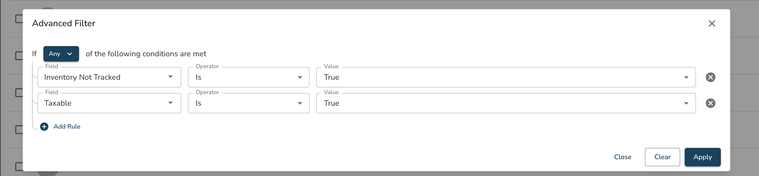Screen dimensions: 759x176
Task: Open the Inventory Not Tracked field dropdown
Action: 109,77
